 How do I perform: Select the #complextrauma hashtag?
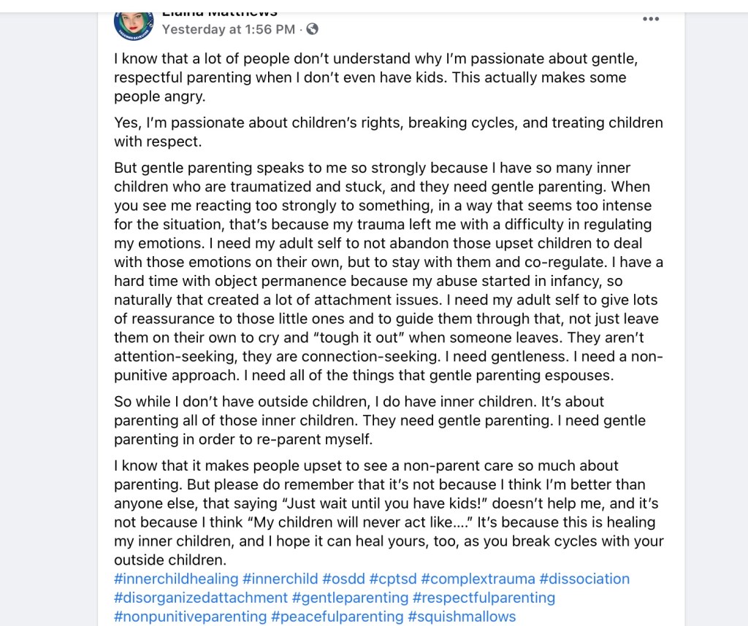coord(478,579)
